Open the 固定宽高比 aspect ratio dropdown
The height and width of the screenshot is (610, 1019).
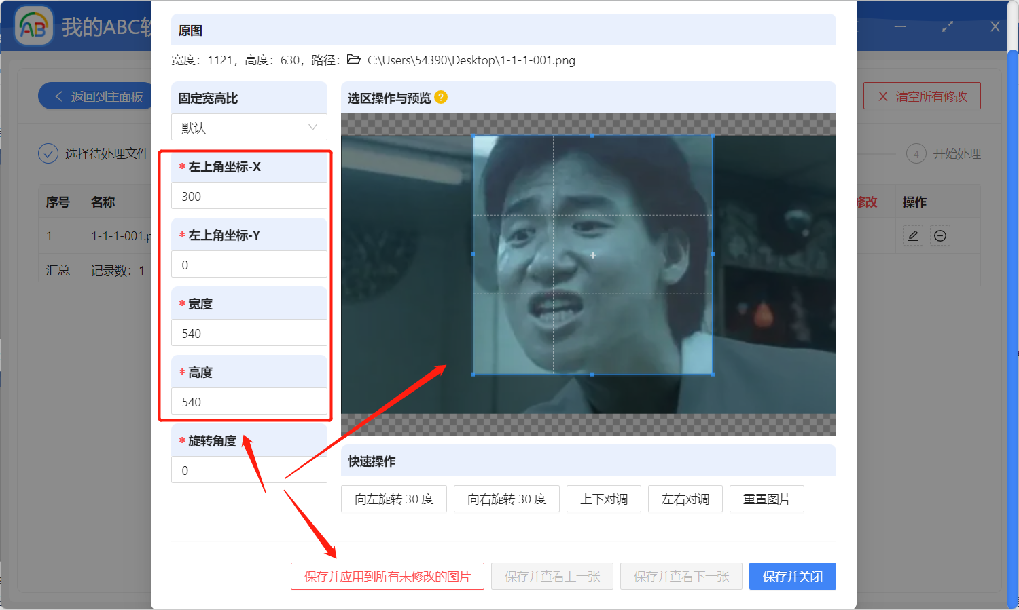pyautogui.click(x=249, y=127)
